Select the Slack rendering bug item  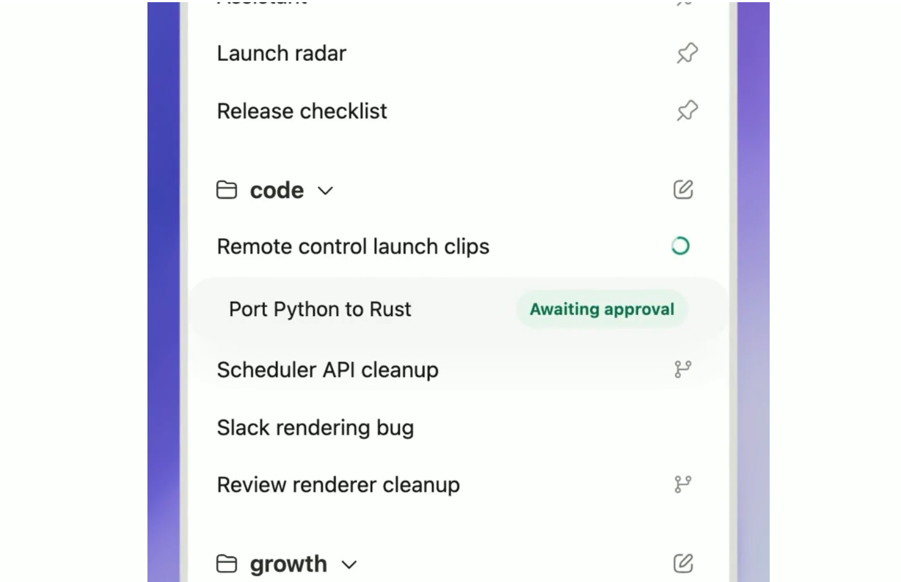coord(460,427)
